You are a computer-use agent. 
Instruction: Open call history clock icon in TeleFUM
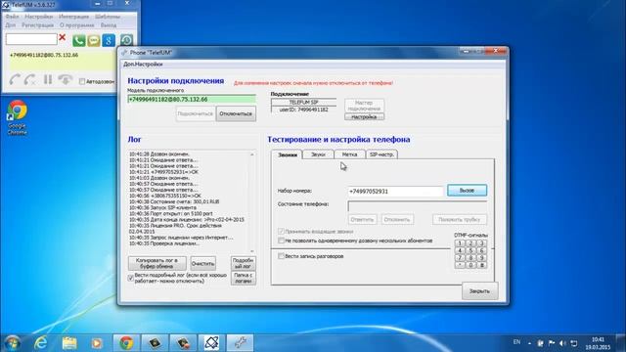(x=126, y=40)
